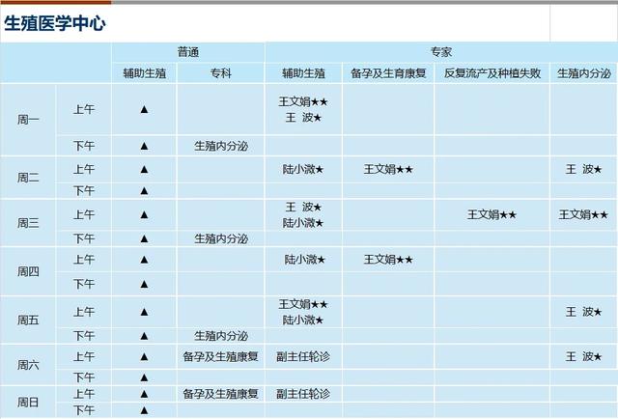Select the 周日 row label

coord(28,402)
